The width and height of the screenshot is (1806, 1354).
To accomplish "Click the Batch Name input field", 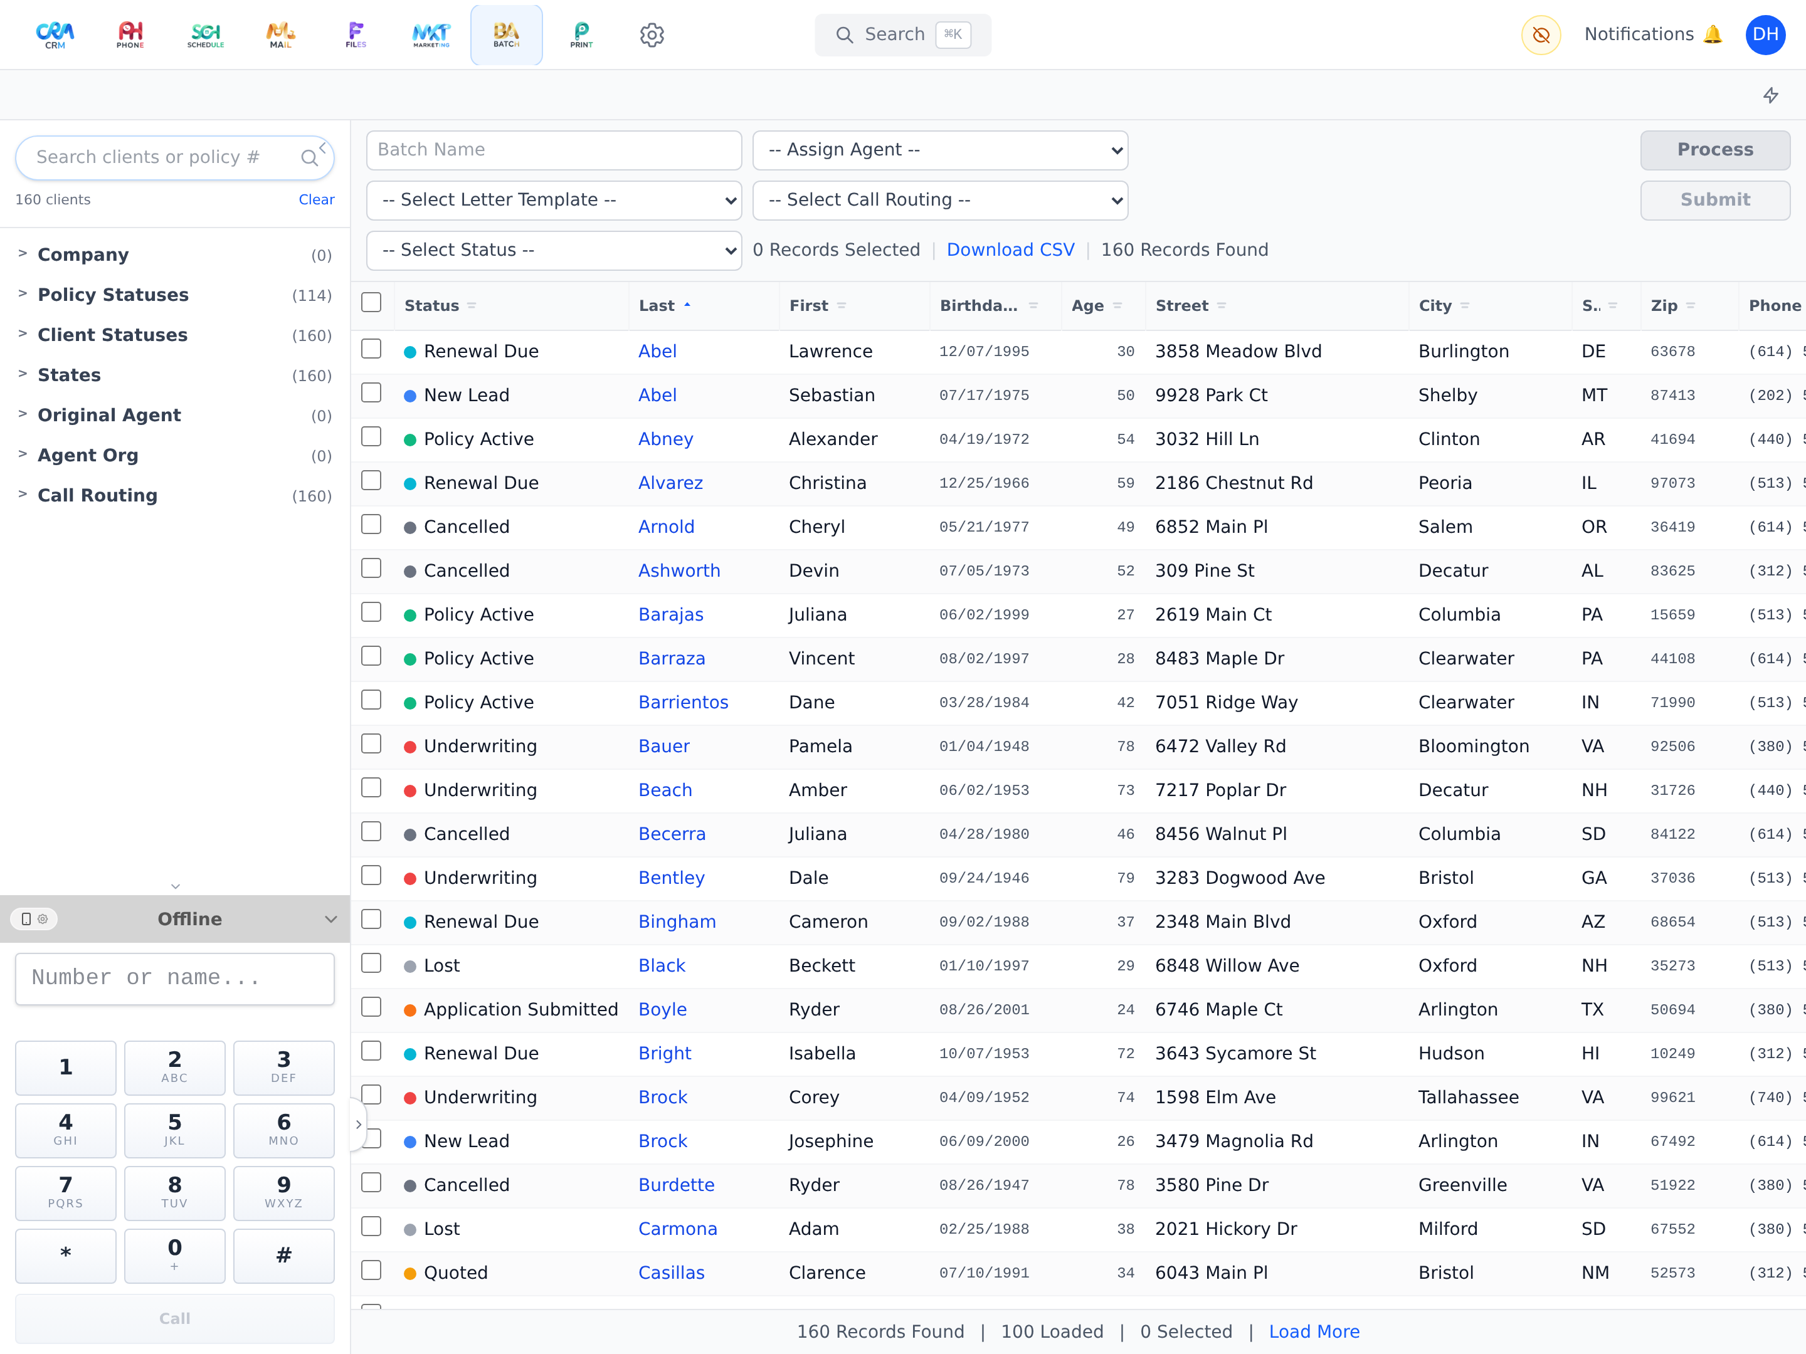I will pyautogui.click(x=554, y=150).
